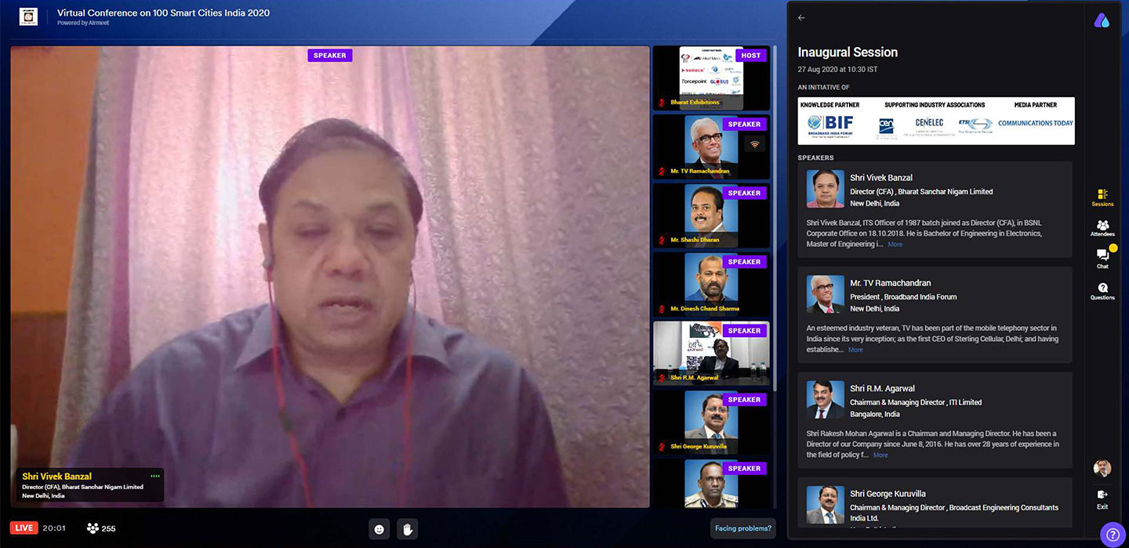The image size is (1129, 548).
Task: Click muted mic icon on Mr. Shashi Dharan tile
Action: [x=662, y=240]
